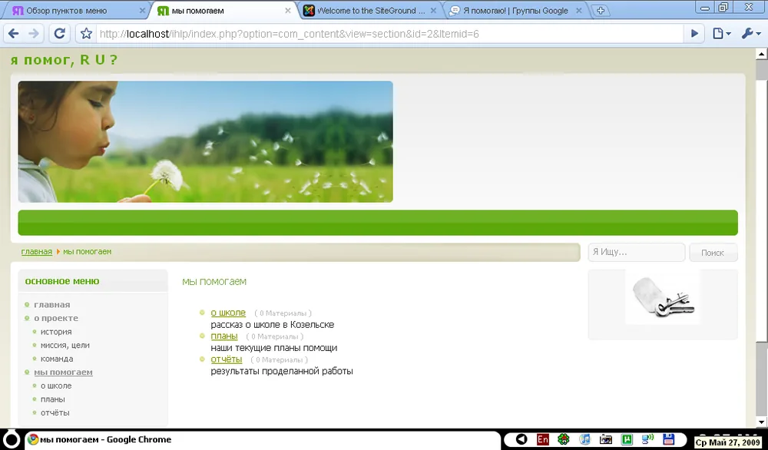The image size is (768, 450).
Task: Click into the 'Я Ищу...' search field
Action: pos(636,252)
